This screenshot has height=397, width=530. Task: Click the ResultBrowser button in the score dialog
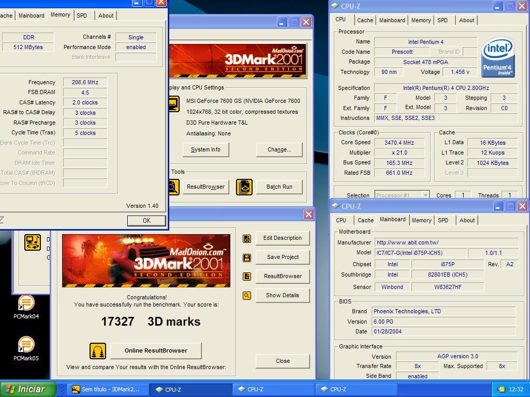(x=283, y=276)
